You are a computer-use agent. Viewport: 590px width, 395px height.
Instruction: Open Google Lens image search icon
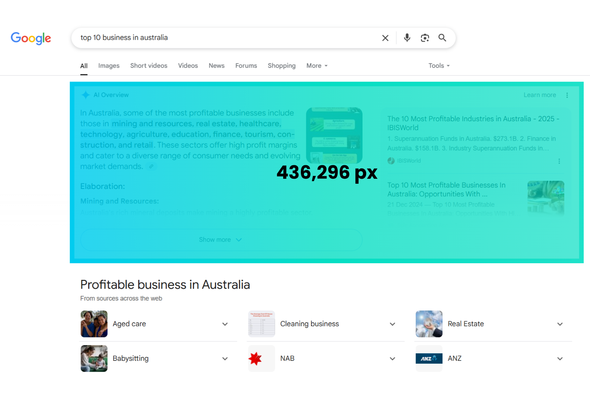click(425, 38)
